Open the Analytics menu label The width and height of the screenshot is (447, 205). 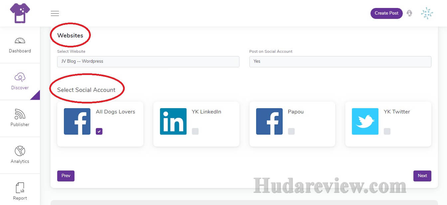tap(20, 162)
